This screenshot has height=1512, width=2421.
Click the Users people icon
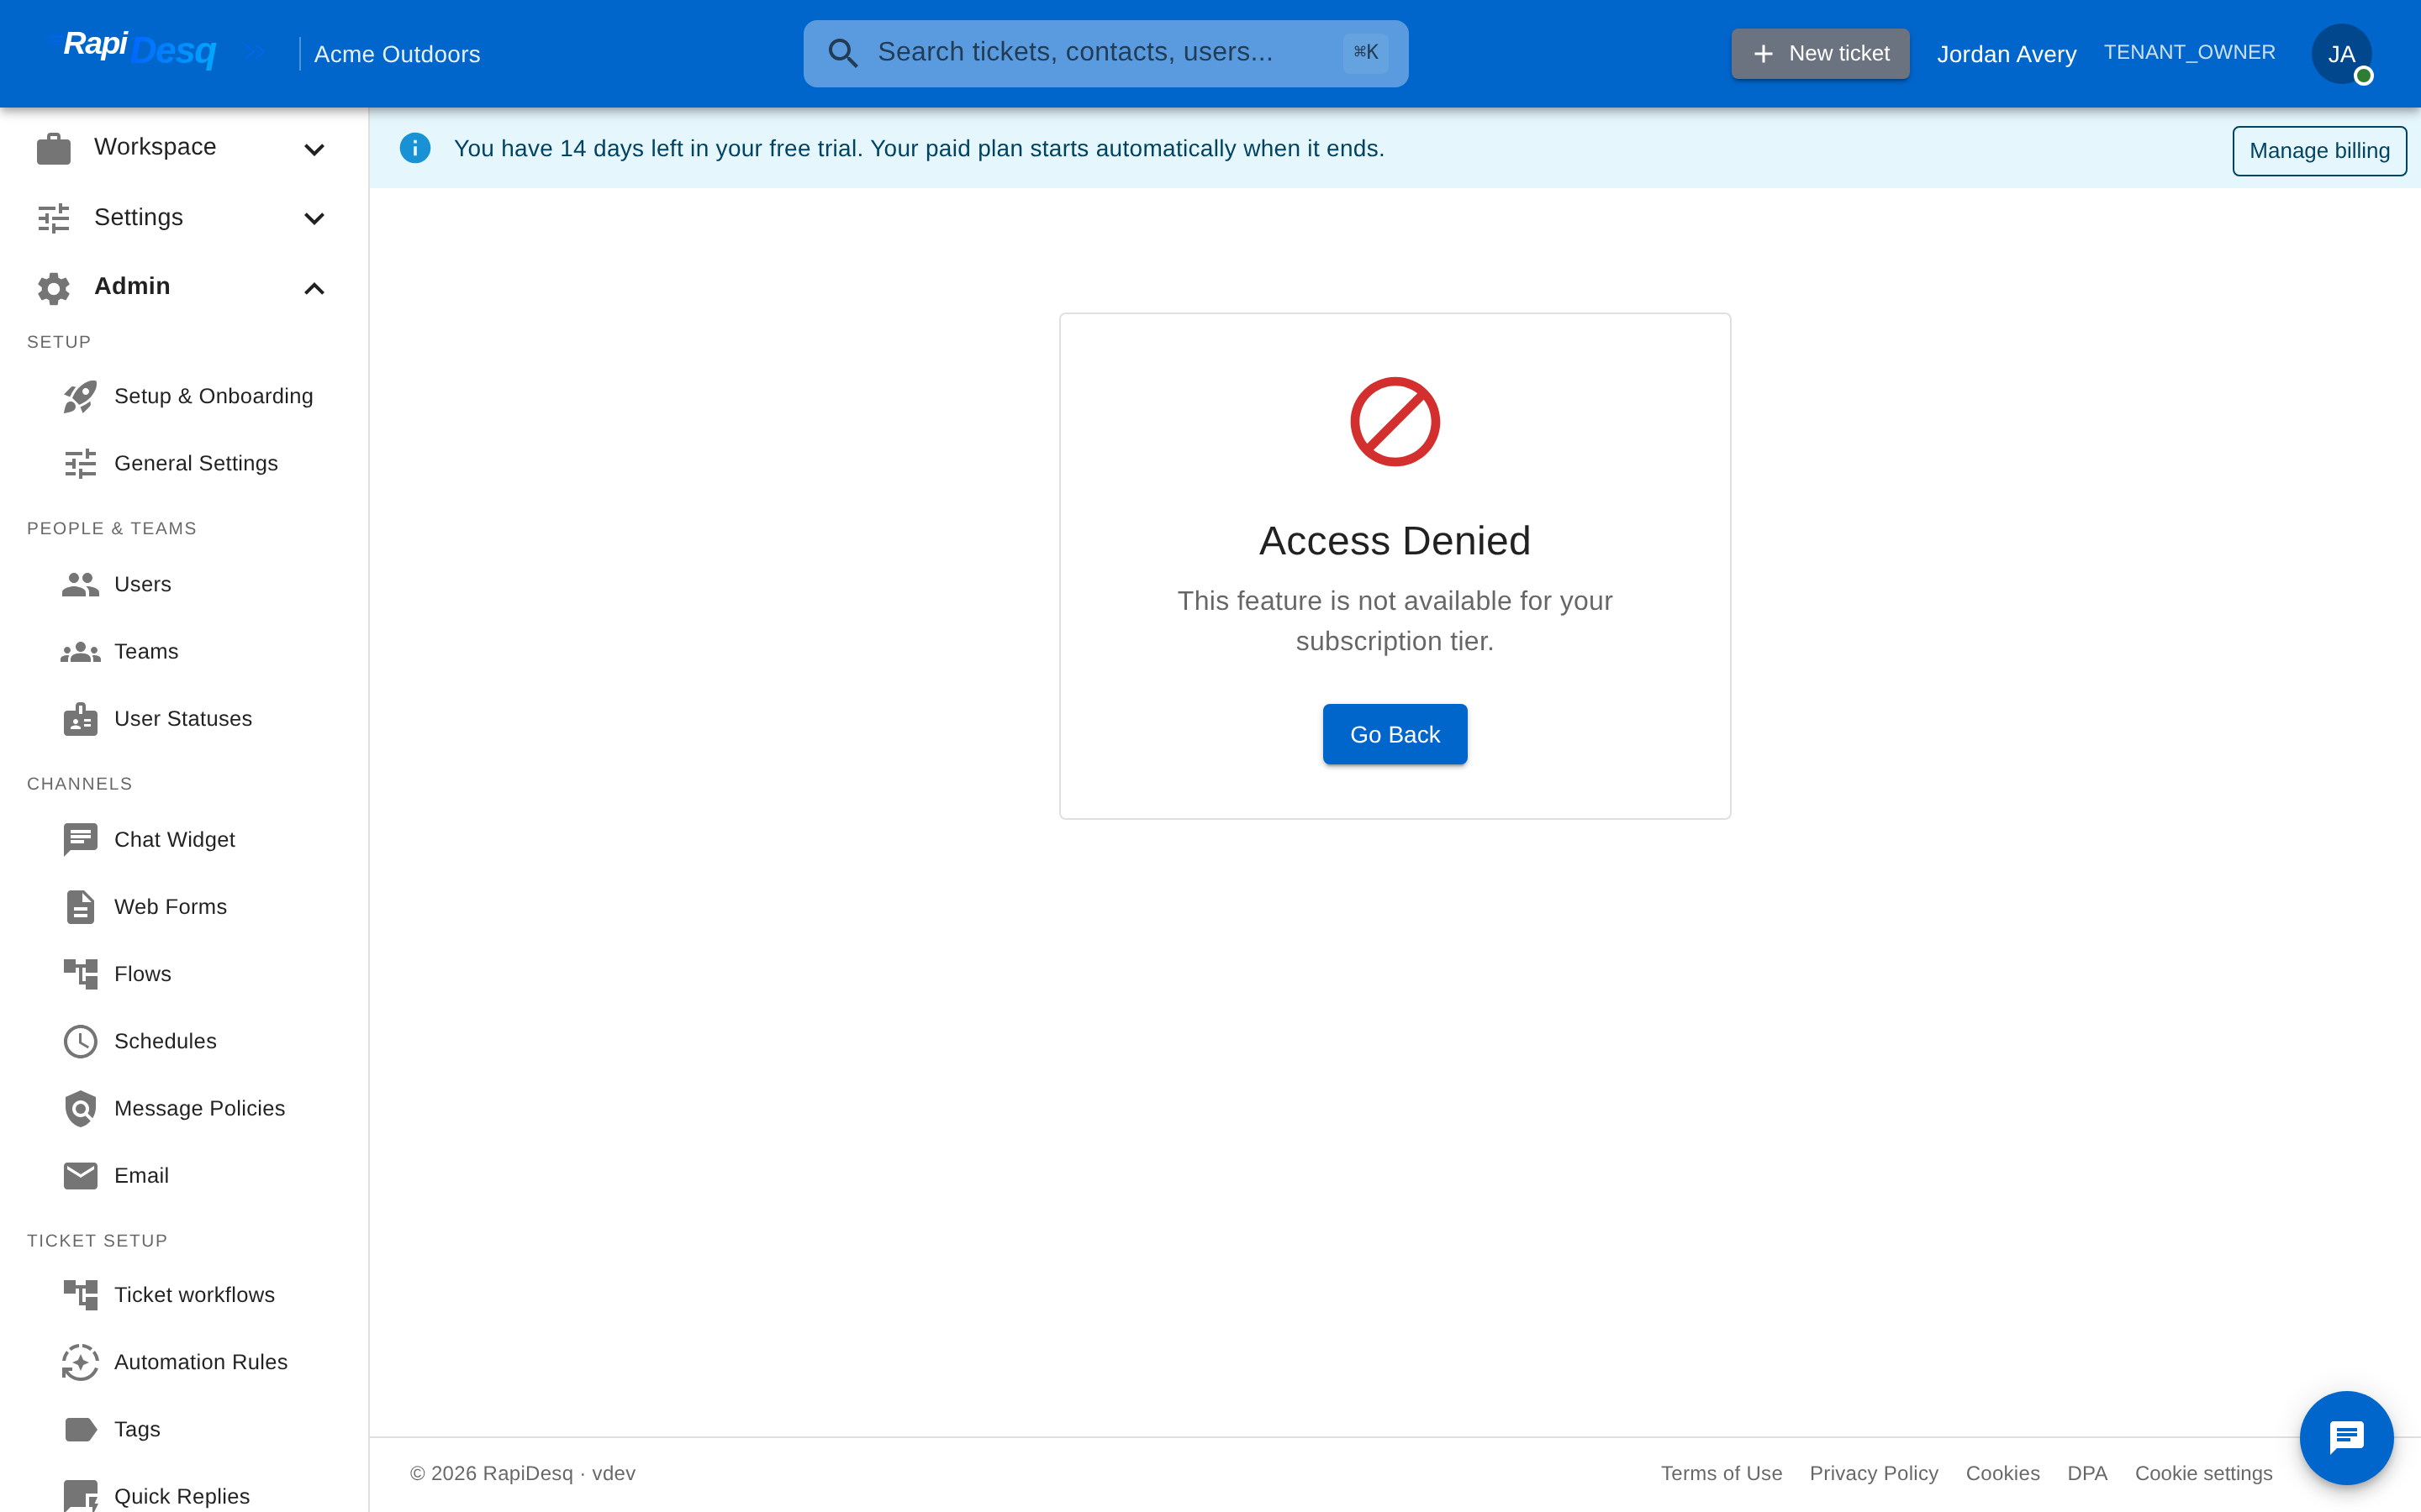coord(80,585)
